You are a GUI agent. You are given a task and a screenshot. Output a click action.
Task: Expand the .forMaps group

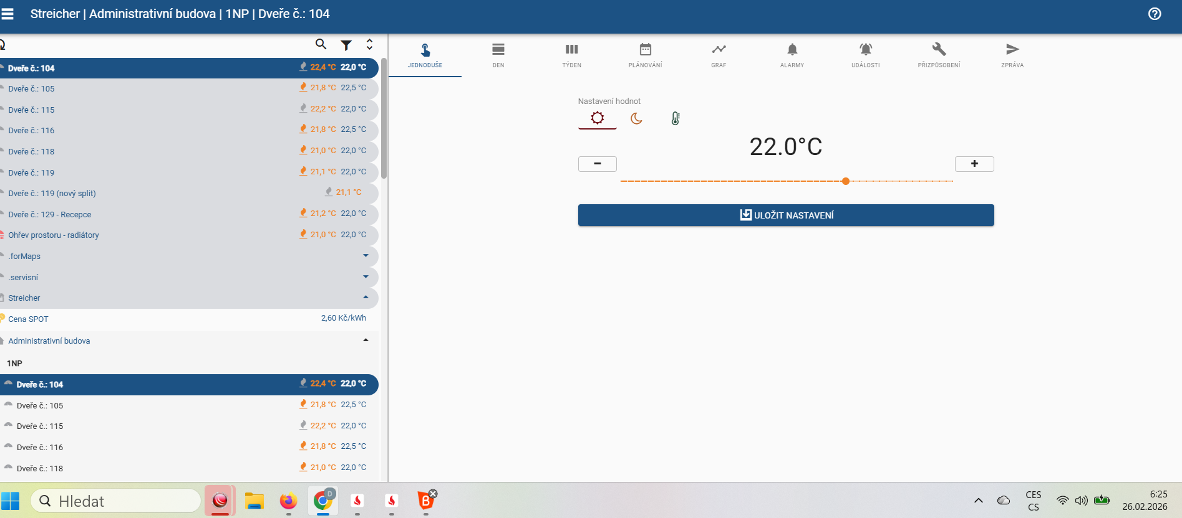coord(366,256)
